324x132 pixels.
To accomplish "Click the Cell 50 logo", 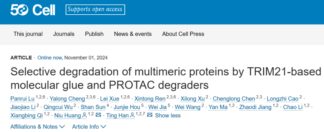I will click(33, 10).
